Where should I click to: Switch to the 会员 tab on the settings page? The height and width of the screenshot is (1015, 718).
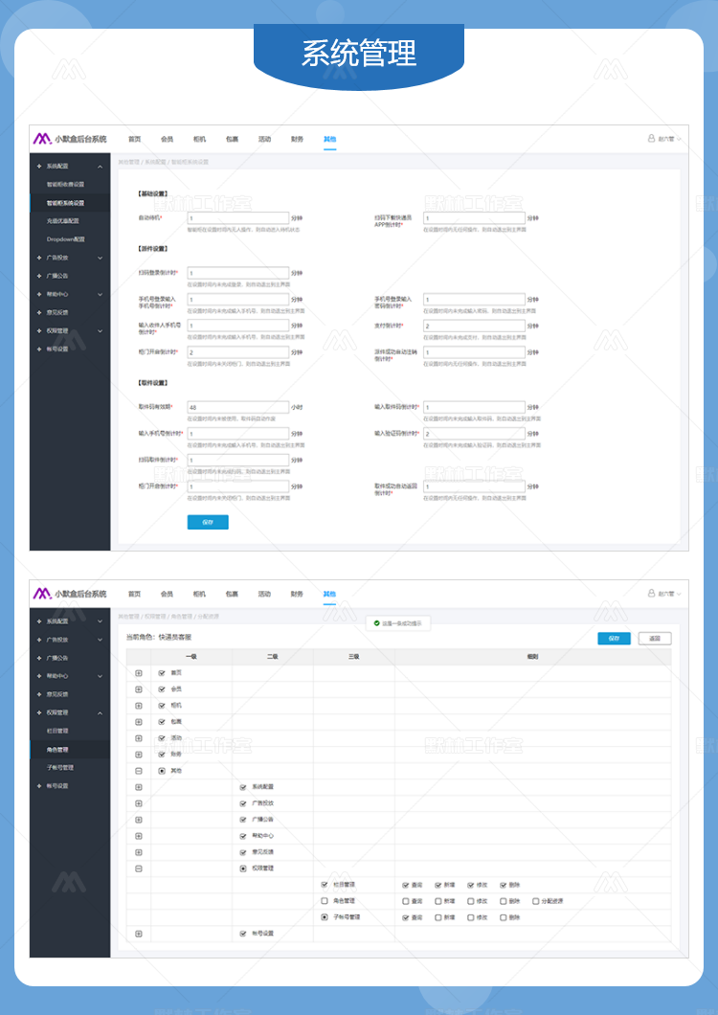point(167,139)
